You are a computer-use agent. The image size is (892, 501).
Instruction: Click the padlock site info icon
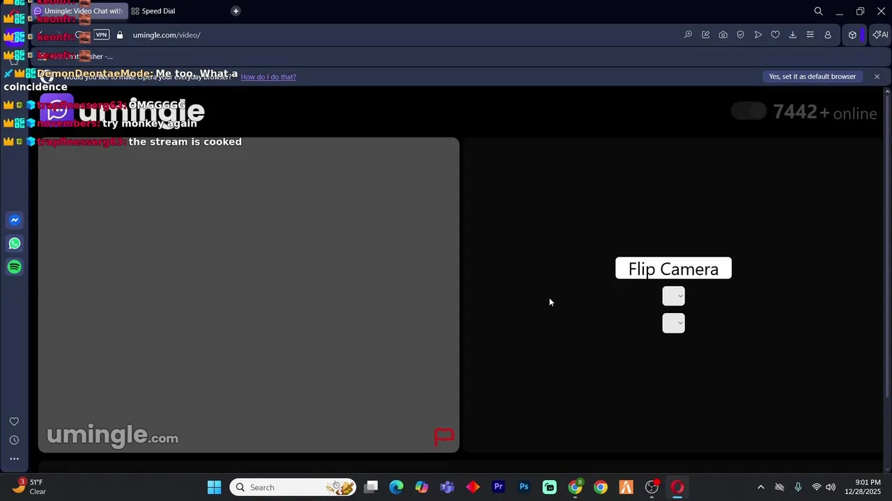(x=120, y=35)
